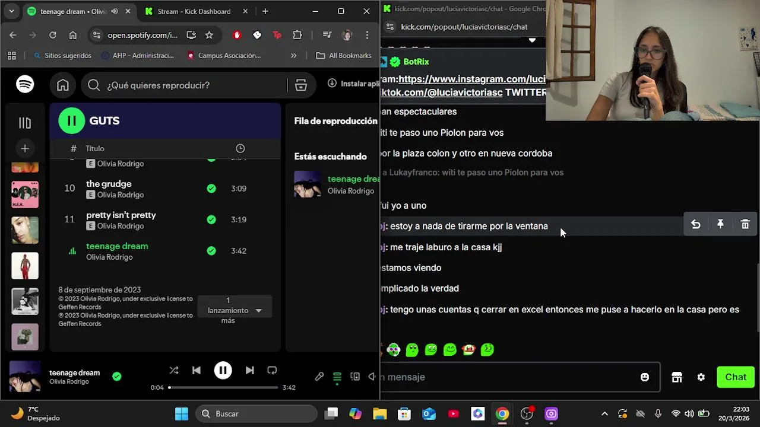
Task: Mute Spotify volume speaker icon
Action: coord(372,377)
